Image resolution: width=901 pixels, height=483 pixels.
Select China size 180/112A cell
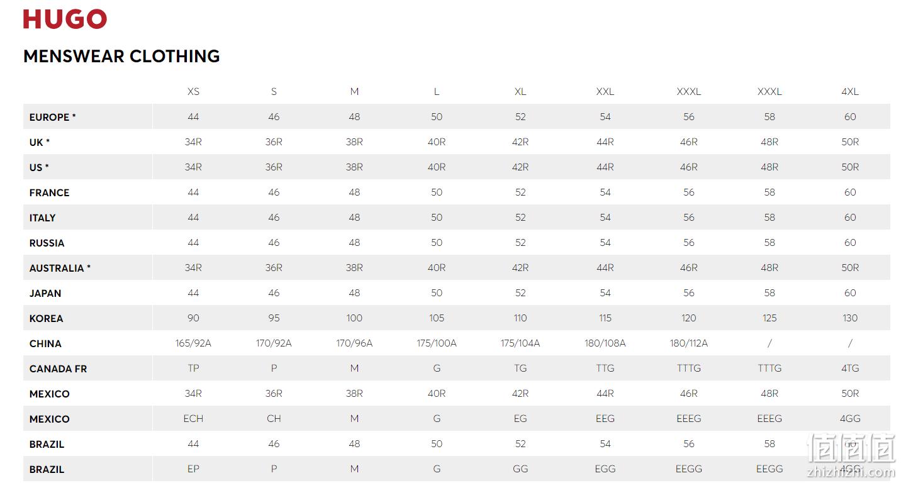click(689, 343)
